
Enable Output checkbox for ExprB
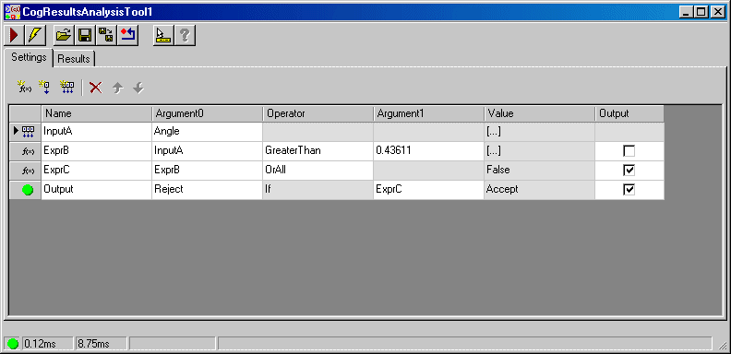click(629, 151)
